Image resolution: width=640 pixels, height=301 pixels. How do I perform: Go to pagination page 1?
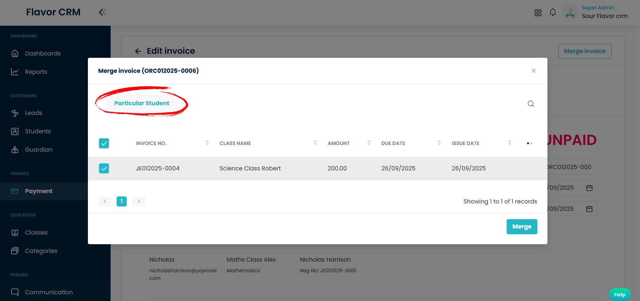coord(122,201)
